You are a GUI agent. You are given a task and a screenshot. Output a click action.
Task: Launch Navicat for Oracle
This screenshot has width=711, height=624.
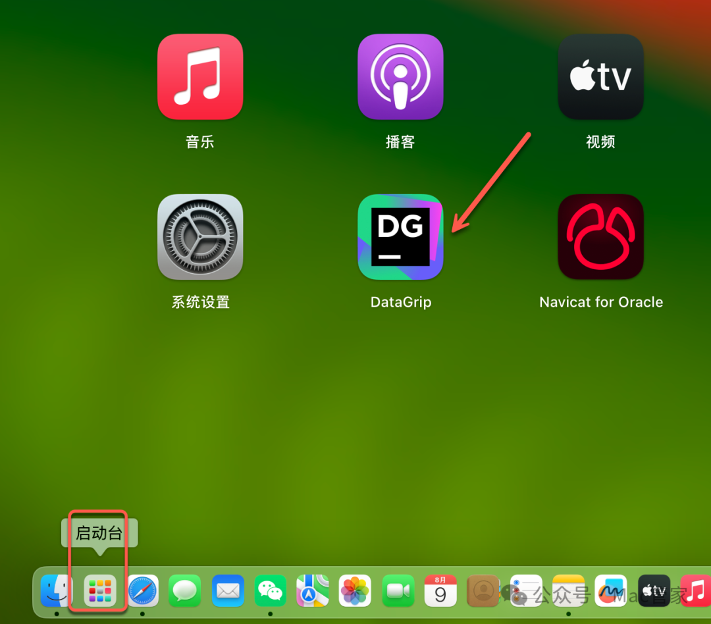tap(600, 237)
